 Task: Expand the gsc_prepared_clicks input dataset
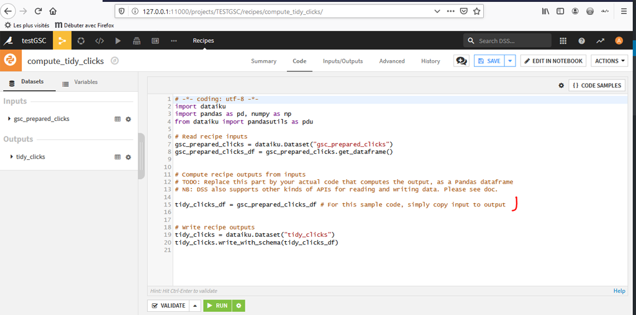click(10, 119)
